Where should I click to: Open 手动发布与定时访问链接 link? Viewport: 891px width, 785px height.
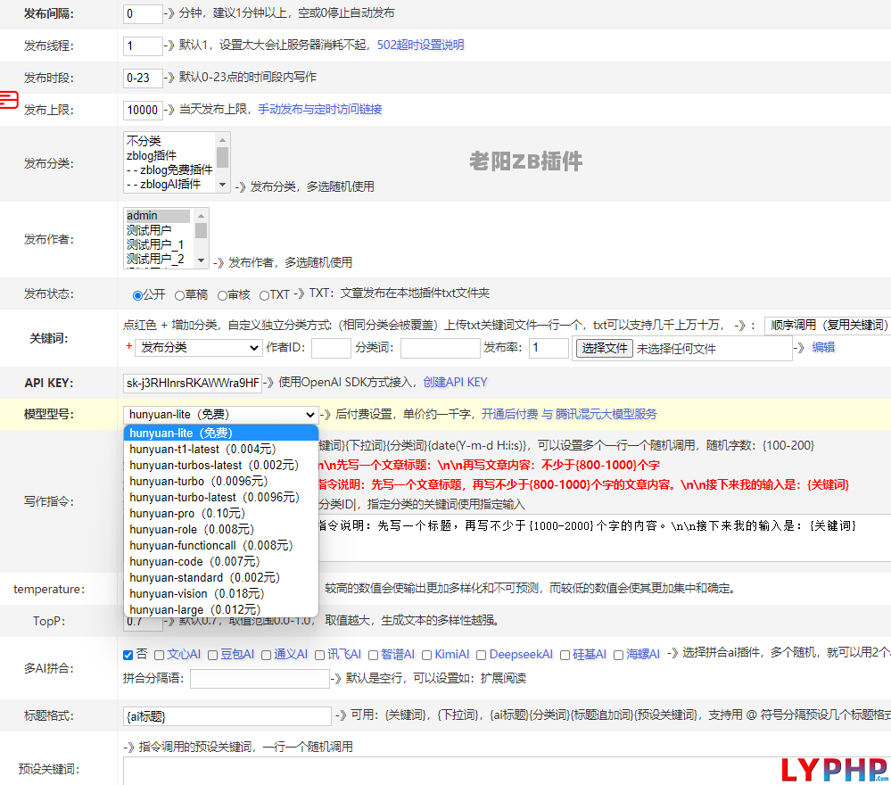pyautogui.click(x=320, y=109)
